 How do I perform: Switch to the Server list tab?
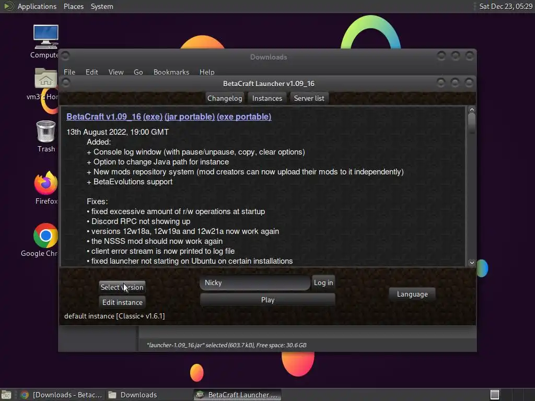point(309,98)
